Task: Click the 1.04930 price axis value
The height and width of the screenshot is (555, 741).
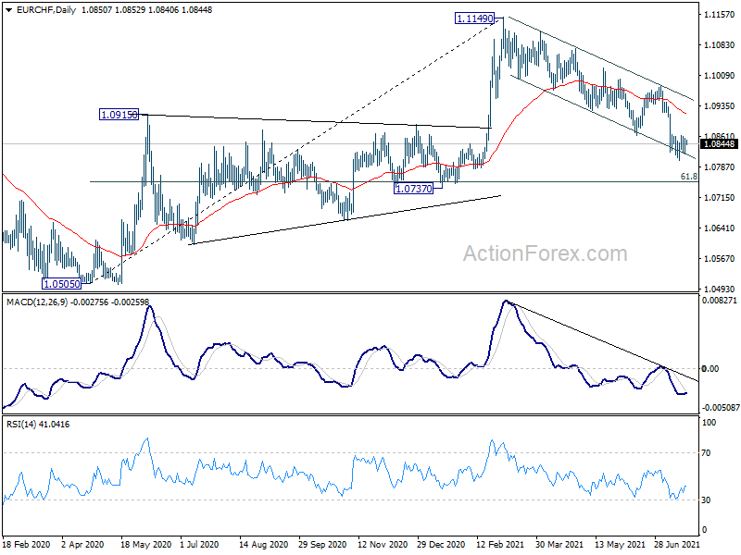Action: click(720, 290)
